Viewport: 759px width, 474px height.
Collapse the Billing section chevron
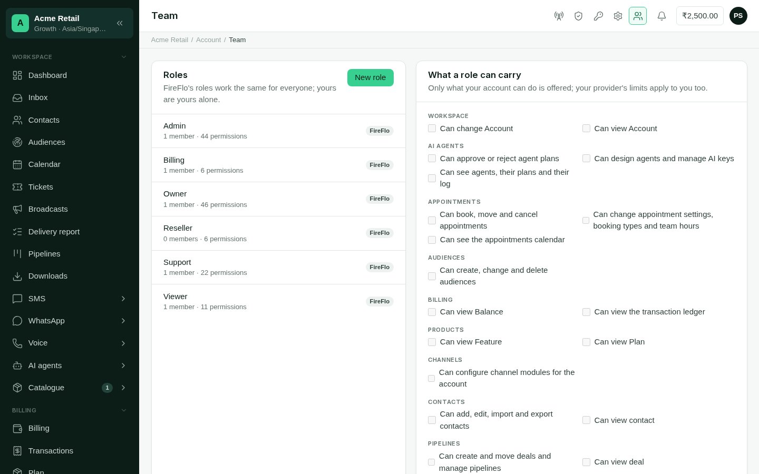[x=124, y=410]
